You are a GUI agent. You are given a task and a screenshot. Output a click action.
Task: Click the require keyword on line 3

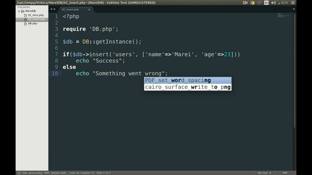tap(74, 29)
